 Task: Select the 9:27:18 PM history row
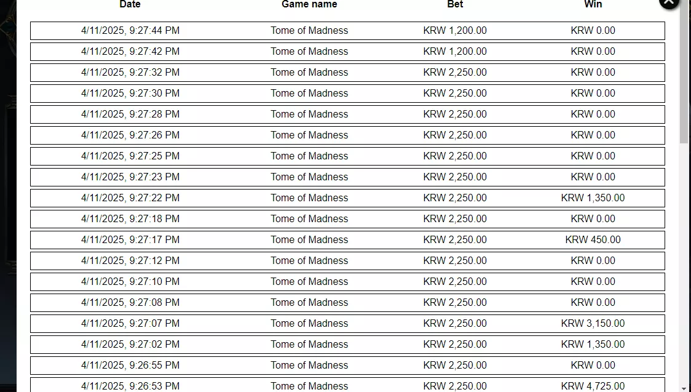(x=347, y=218)
